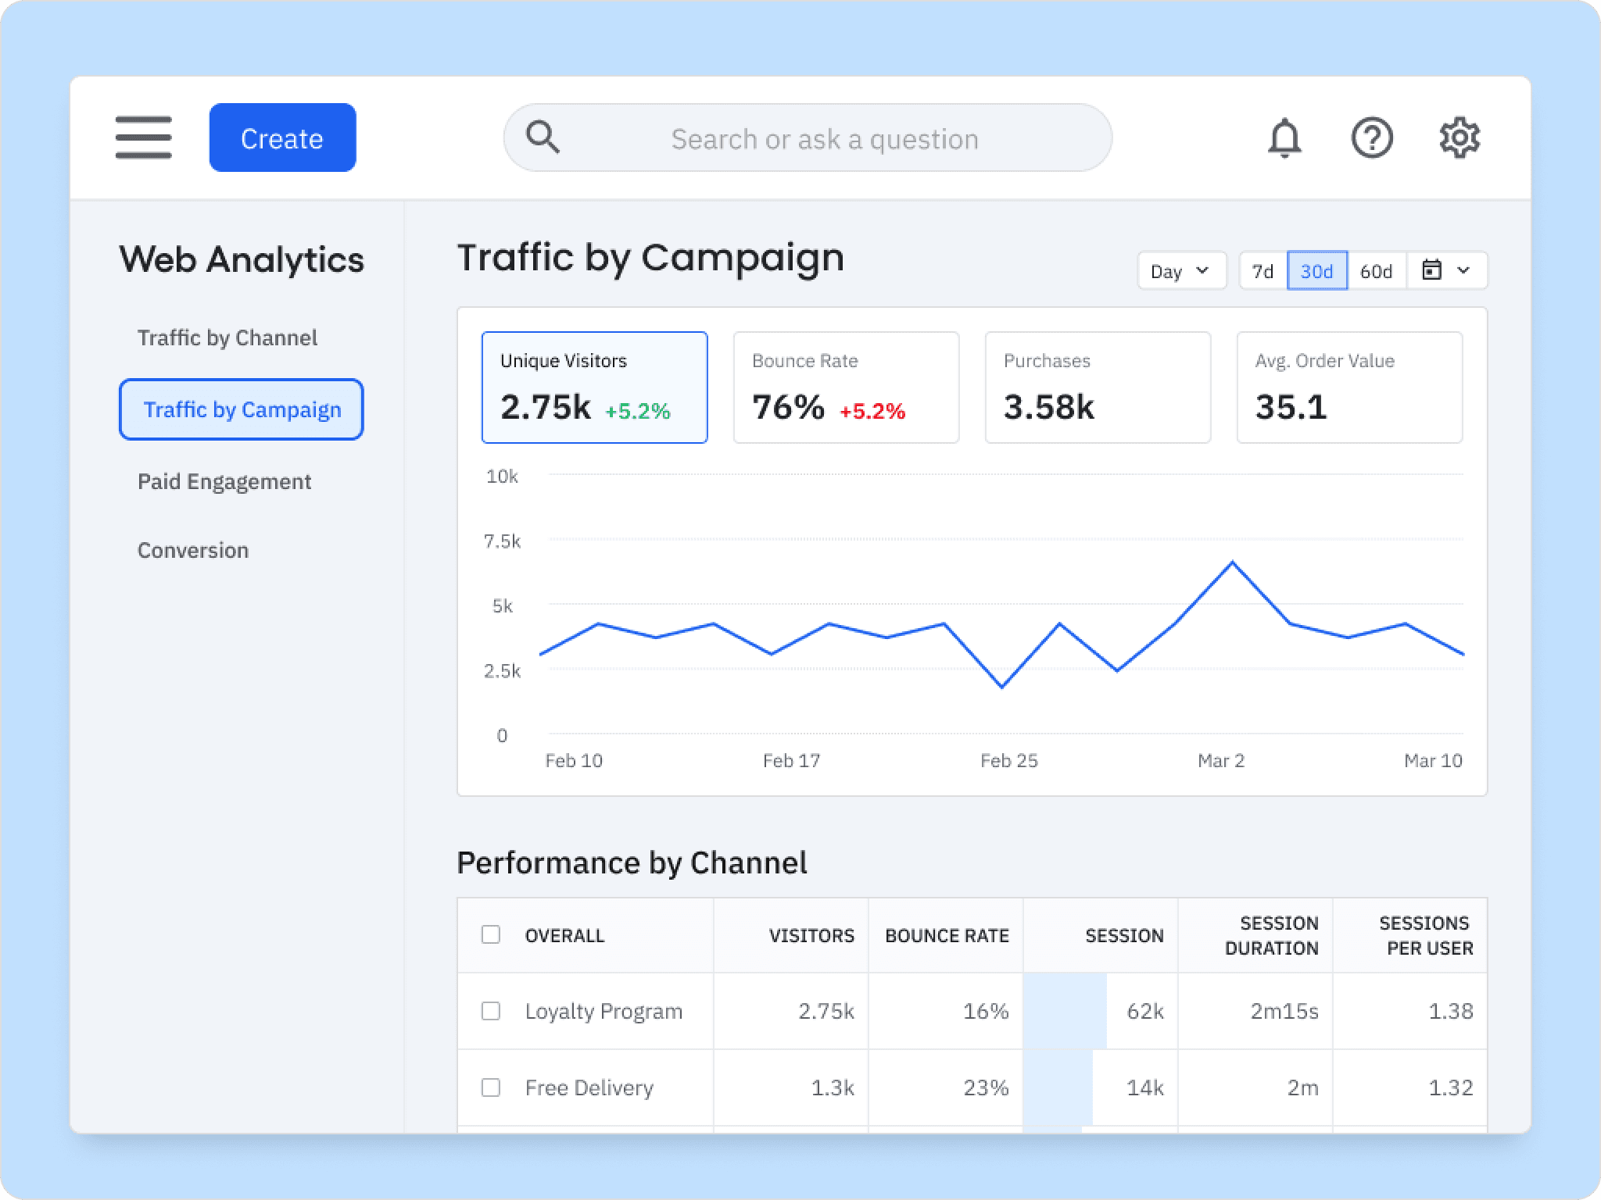Open settings via the gear icon

point(1459,138)
